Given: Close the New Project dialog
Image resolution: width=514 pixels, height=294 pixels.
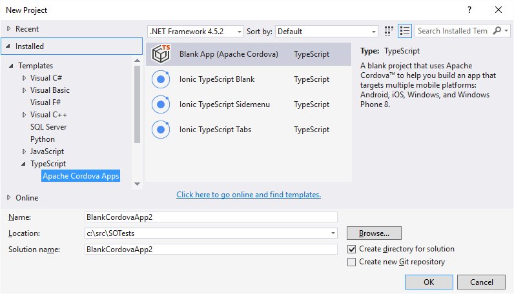Looking at the screenshot, I should tap(499, 10).
